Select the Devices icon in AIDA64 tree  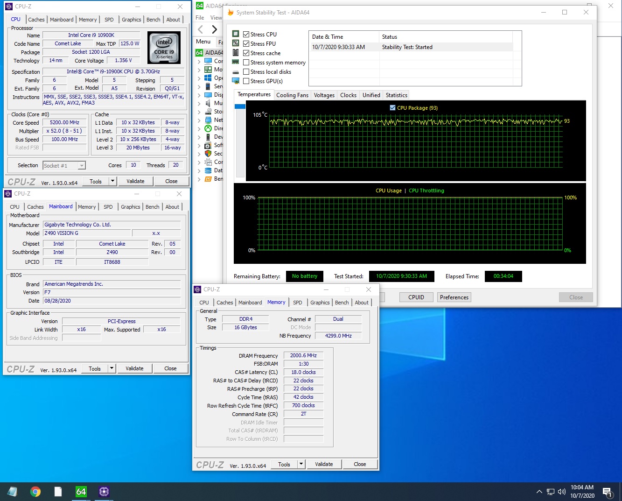pyautogui.click(x=208, y=137)
